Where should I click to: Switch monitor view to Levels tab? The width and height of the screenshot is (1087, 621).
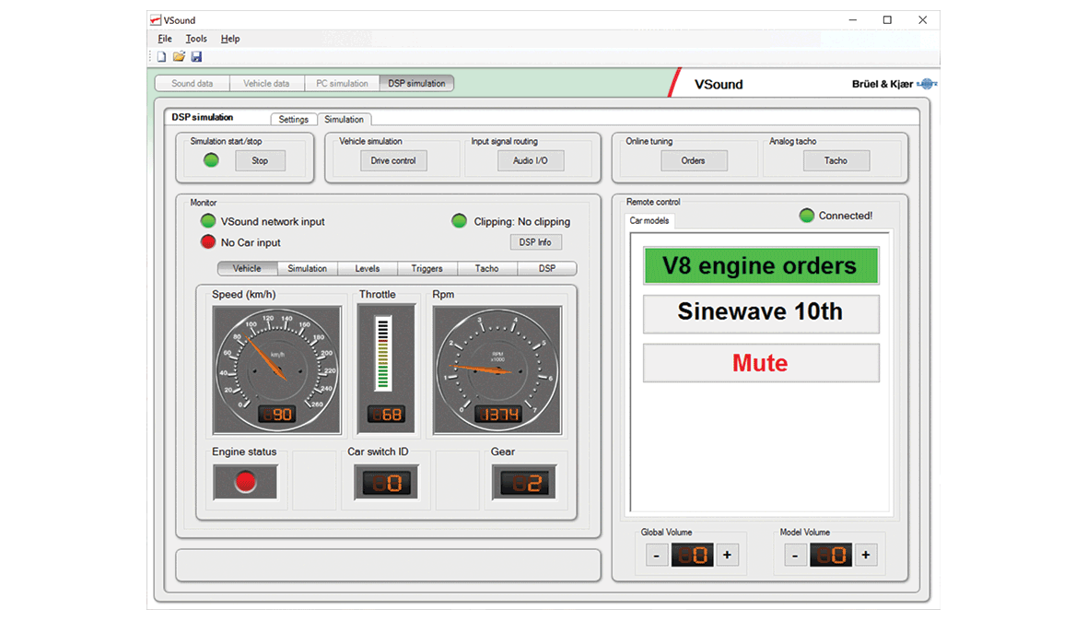click(367, 269)
